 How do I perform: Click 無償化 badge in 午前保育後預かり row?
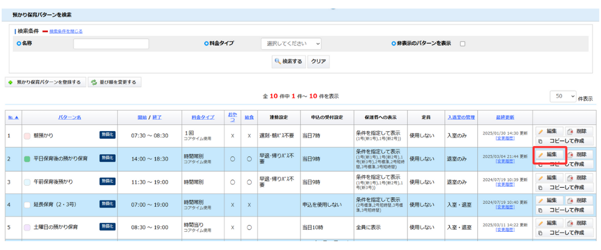click(107, 181)
